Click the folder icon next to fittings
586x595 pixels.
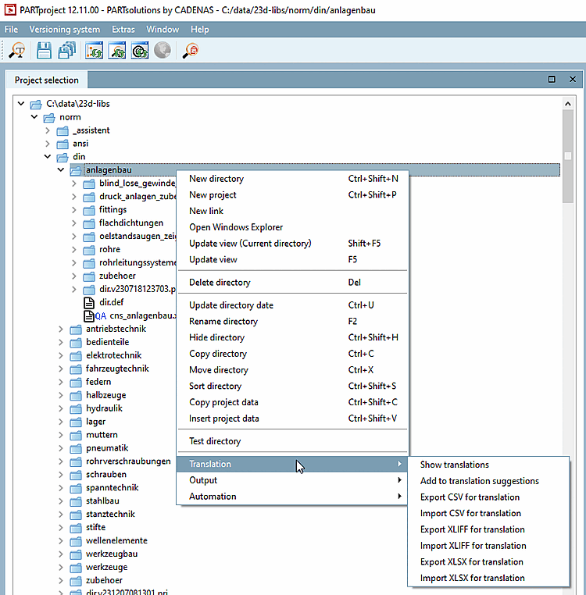89,210
